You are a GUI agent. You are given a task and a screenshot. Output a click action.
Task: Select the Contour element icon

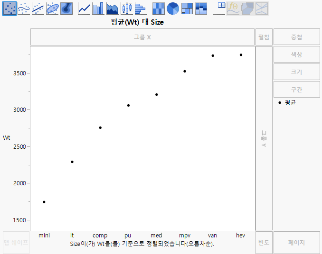(x=66, y=9)
